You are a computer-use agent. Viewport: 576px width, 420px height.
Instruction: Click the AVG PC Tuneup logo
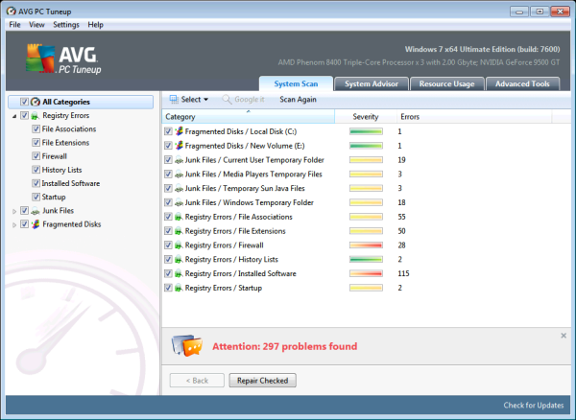pos(63,58)
